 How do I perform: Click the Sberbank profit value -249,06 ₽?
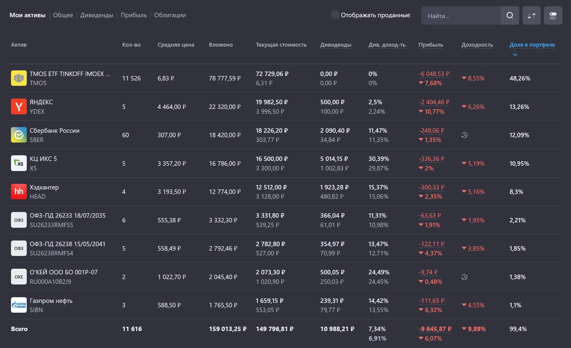(431, 131)
